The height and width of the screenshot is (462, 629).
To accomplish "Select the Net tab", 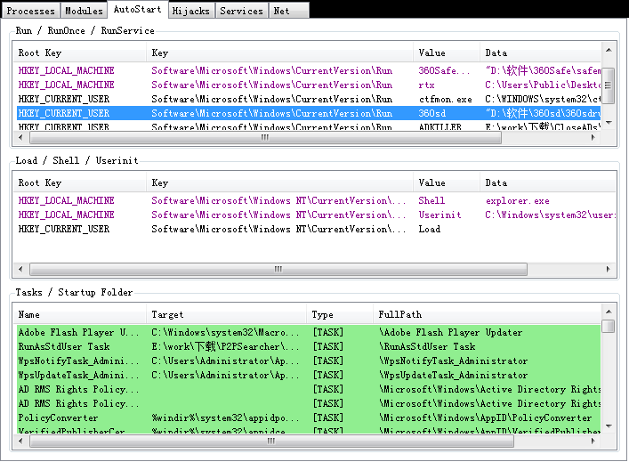I will (x=281, y=11).
